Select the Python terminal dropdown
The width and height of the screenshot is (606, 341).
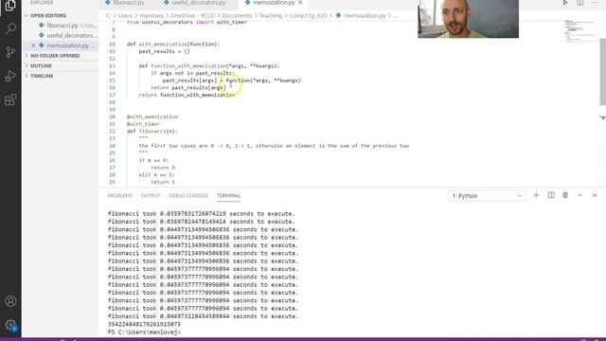(487, 196)
